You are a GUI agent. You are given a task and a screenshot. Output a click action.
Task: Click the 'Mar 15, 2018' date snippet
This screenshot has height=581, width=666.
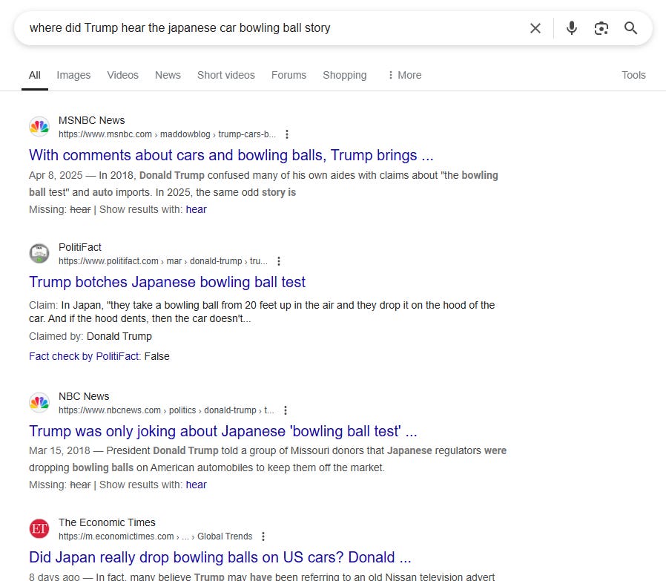(x=59, y=451)
